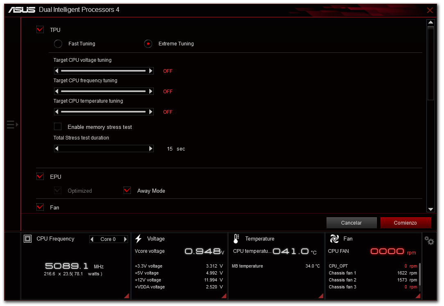This screenshot has height=306, width=444.
Task: Click the settings scrollbar down arrow
Action: click(x=430, y=209)
